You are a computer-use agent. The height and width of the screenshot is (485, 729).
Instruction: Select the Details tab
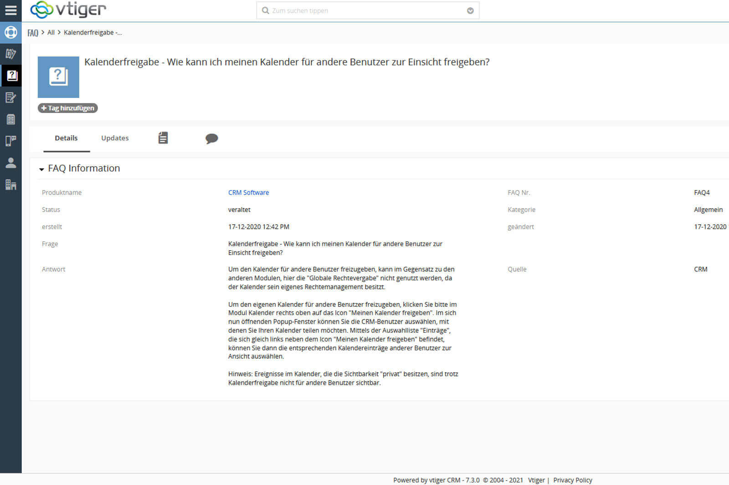(x=66, y=138)
